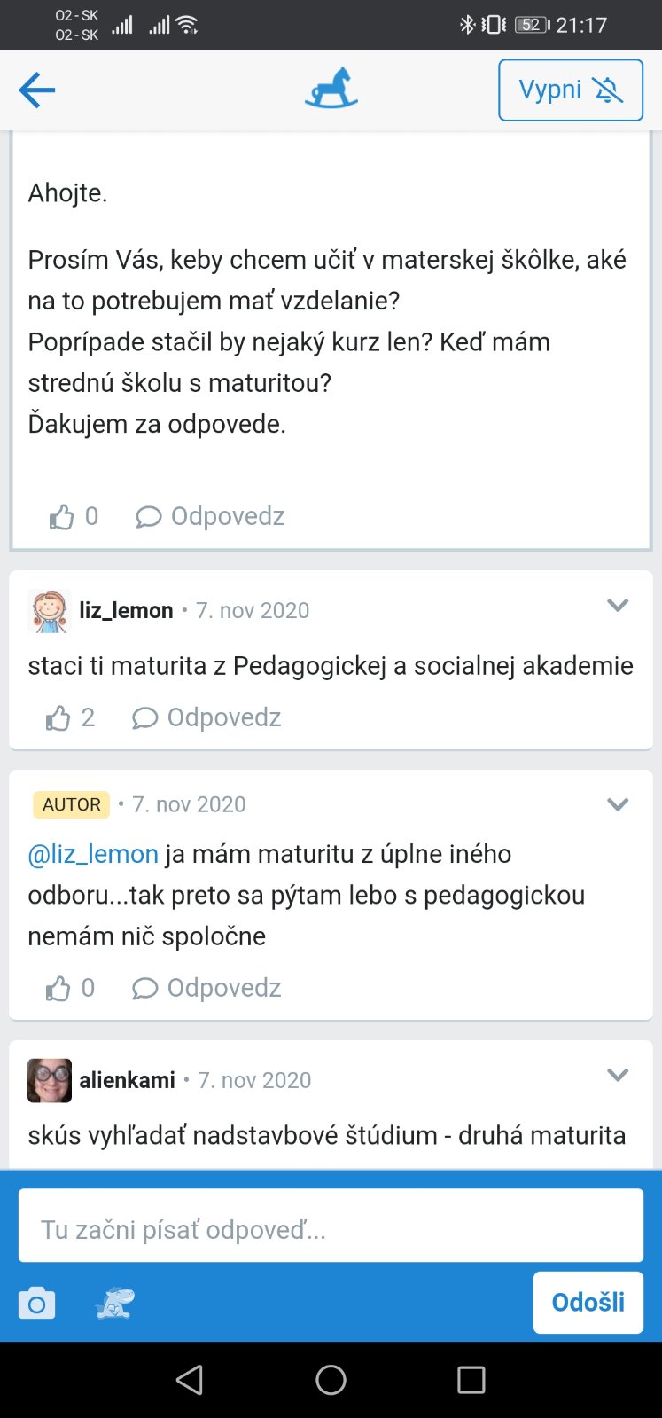Reply to liz_lemon's comment
Viewport: 662px width, 1418px height.
pos(207,717)
